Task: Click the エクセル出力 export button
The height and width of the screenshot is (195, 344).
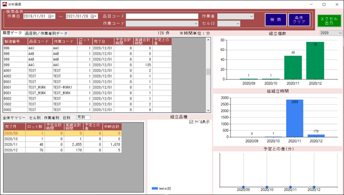Action: (329, 21)
